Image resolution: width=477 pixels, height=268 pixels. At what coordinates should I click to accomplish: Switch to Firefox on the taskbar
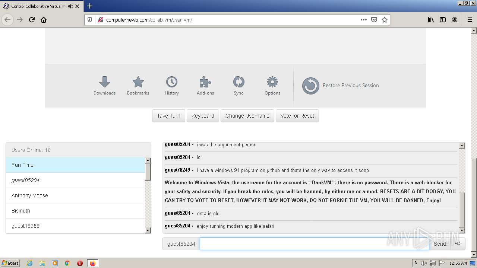pyautogui.click(x=92, y=263)
